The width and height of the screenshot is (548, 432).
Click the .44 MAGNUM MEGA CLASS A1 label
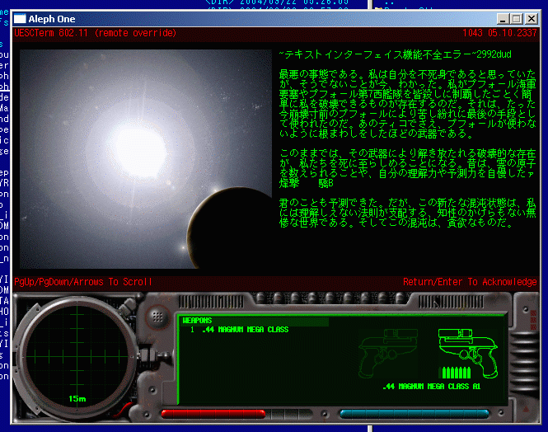click(x=432, y=387)
